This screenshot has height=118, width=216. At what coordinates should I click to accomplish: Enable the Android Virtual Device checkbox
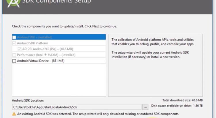click(x=14, y=61)
